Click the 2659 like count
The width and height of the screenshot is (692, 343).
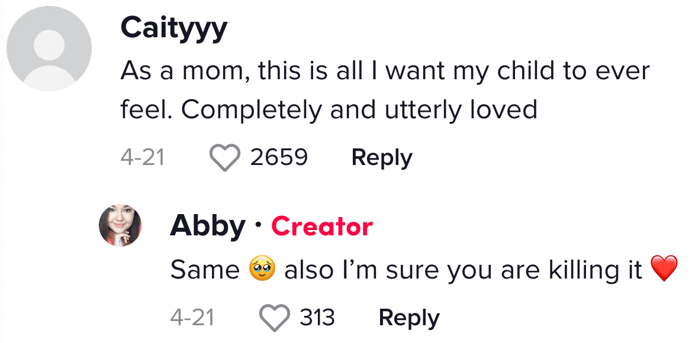point(279,157)
